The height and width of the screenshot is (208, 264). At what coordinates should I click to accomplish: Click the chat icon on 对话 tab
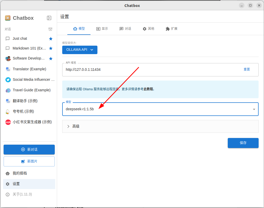(121, 29)
